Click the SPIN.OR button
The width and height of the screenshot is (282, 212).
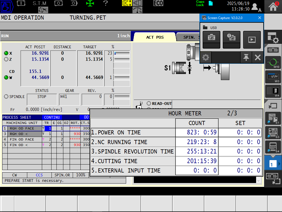click(x=63, y=175)
